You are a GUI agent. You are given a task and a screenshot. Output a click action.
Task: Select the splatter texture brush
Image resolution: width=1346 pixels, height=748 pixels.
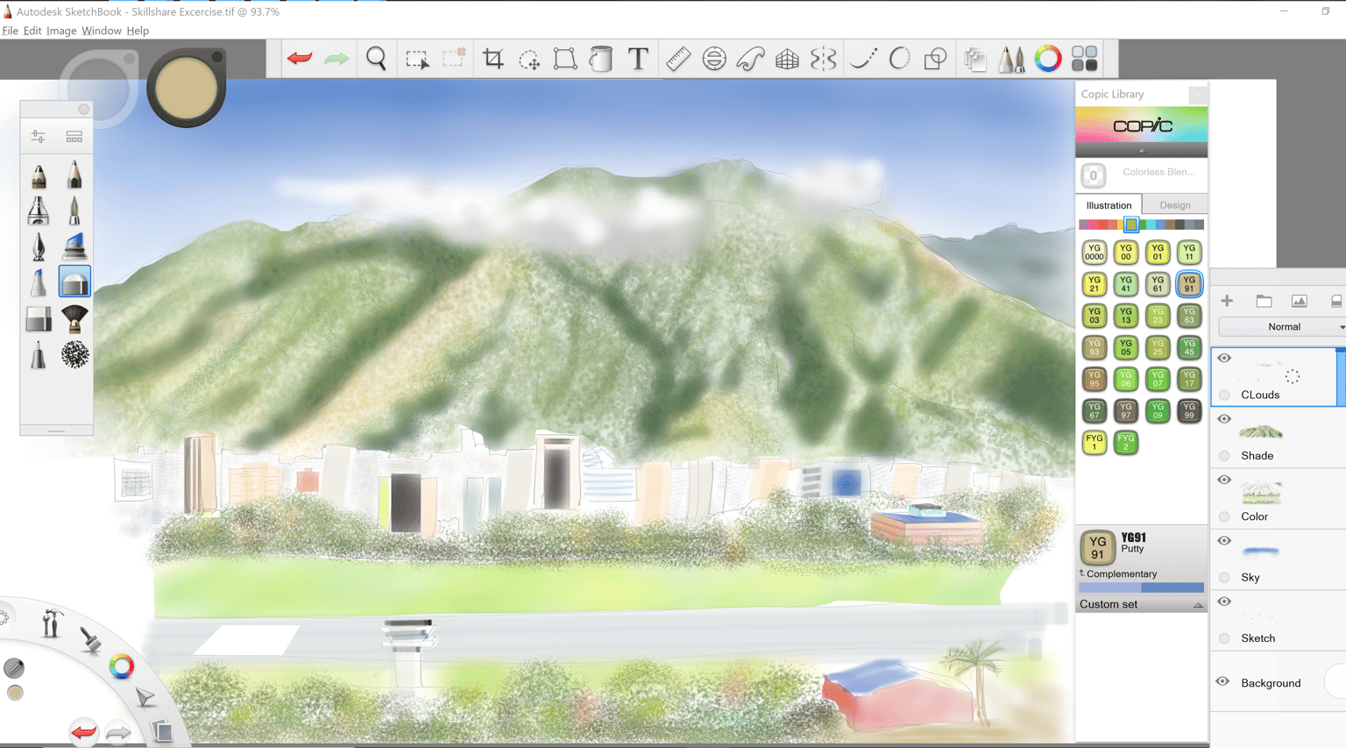point(74,354)
